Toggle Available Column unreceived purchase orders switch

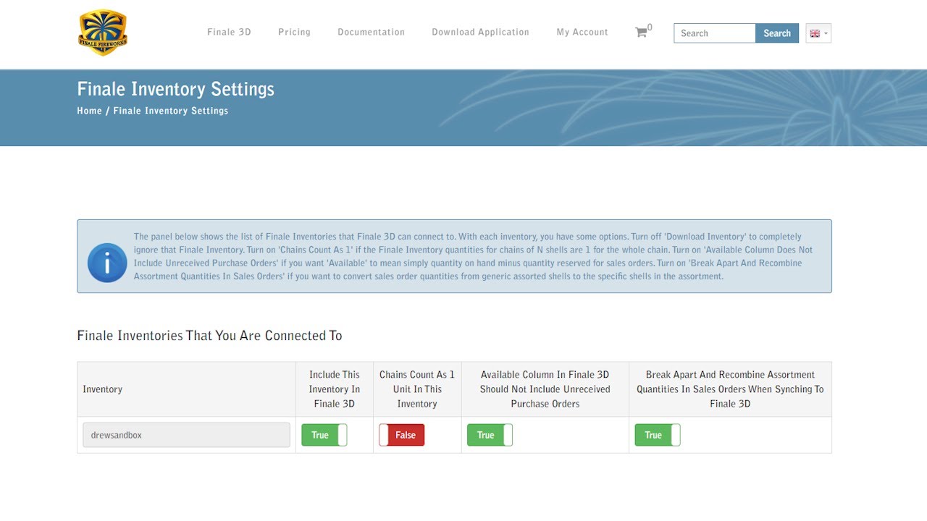pos(490,435)
